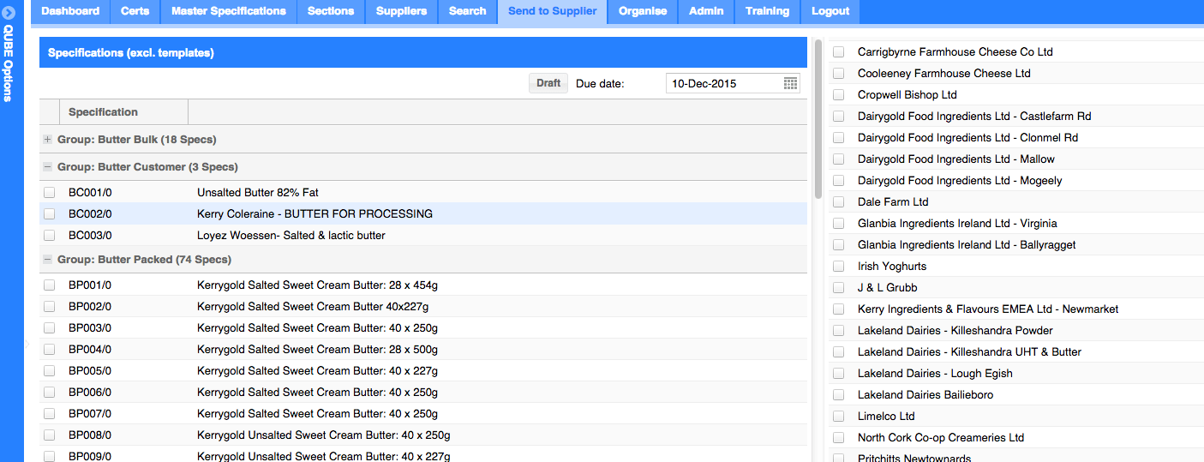Click the QUBE Options vertical label
This screenshot has width=1204, height=462.
point(9,63)
